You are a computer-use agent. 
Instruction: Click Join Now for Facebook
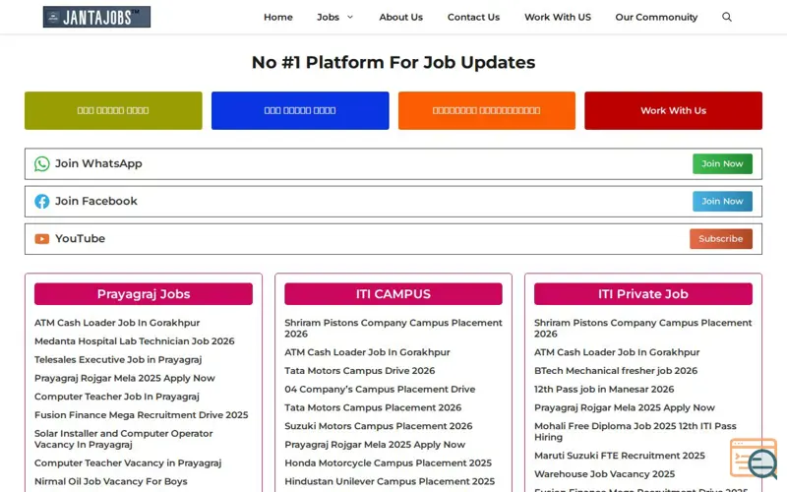coord(722,202)
